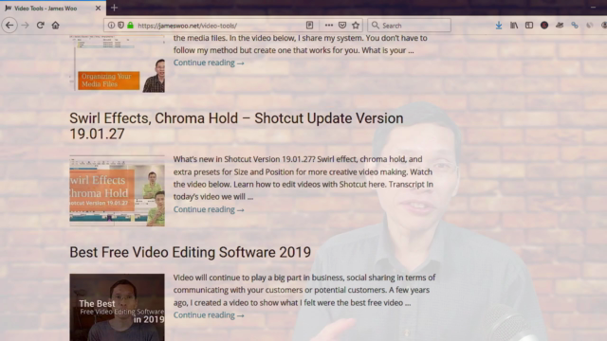Click the dark circular extension icon
Viewport: 607px width, 341px height.
pos(544,26)
